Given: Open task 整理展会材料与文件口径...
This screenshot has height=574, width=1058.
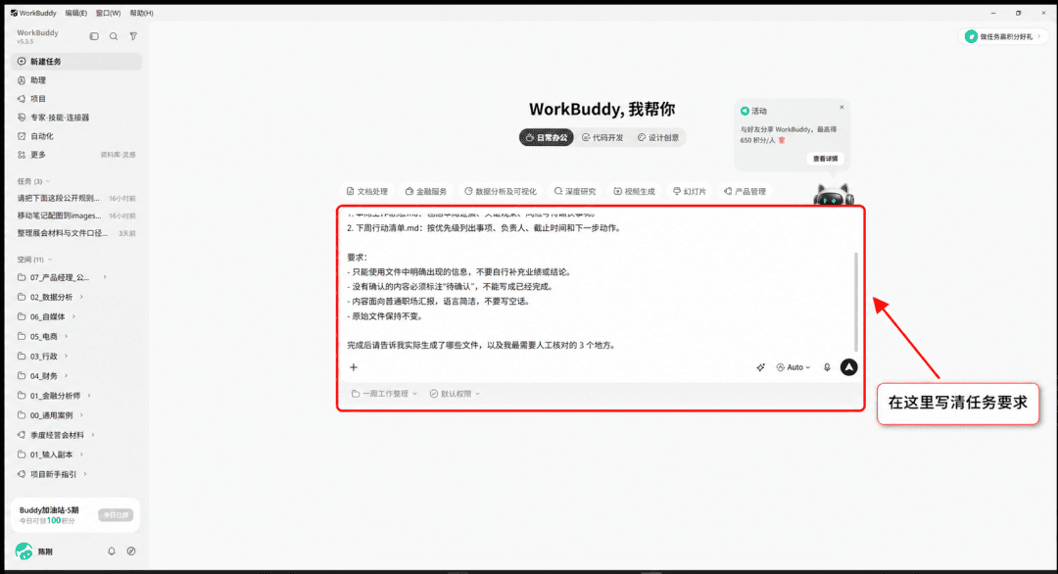Looking at the screenshot, I should [76, 233].
